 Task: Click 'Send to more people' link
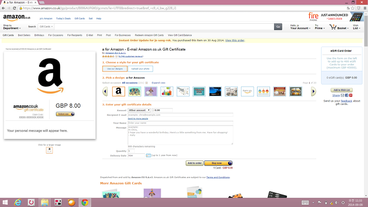pos(138,119)
